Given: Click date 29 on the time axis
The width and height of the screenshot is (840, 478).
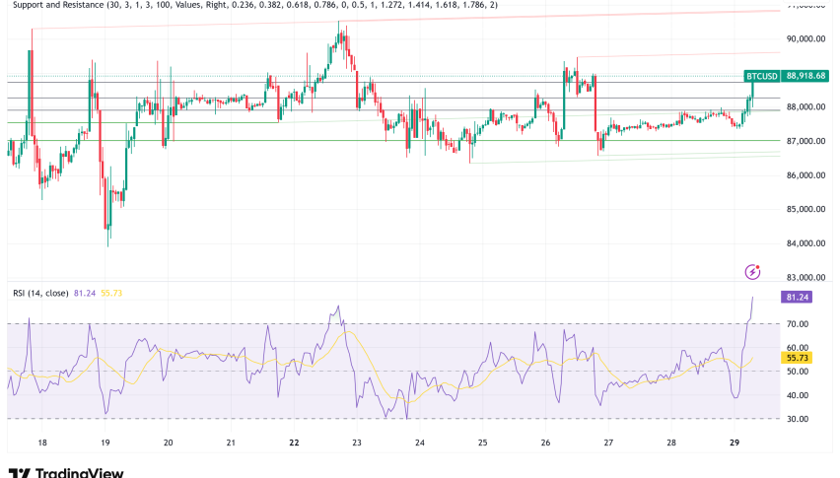Looking at the screenshot, I should point(734,444).
